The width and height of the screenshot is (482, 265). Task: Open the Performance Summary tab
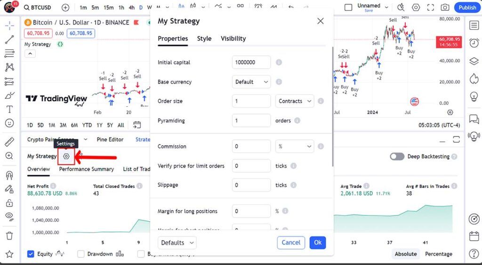pos(86,169)
